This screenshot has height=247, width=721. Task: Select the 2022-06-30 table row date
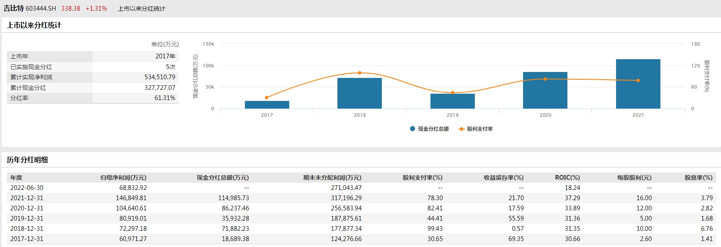pos(27,188)
